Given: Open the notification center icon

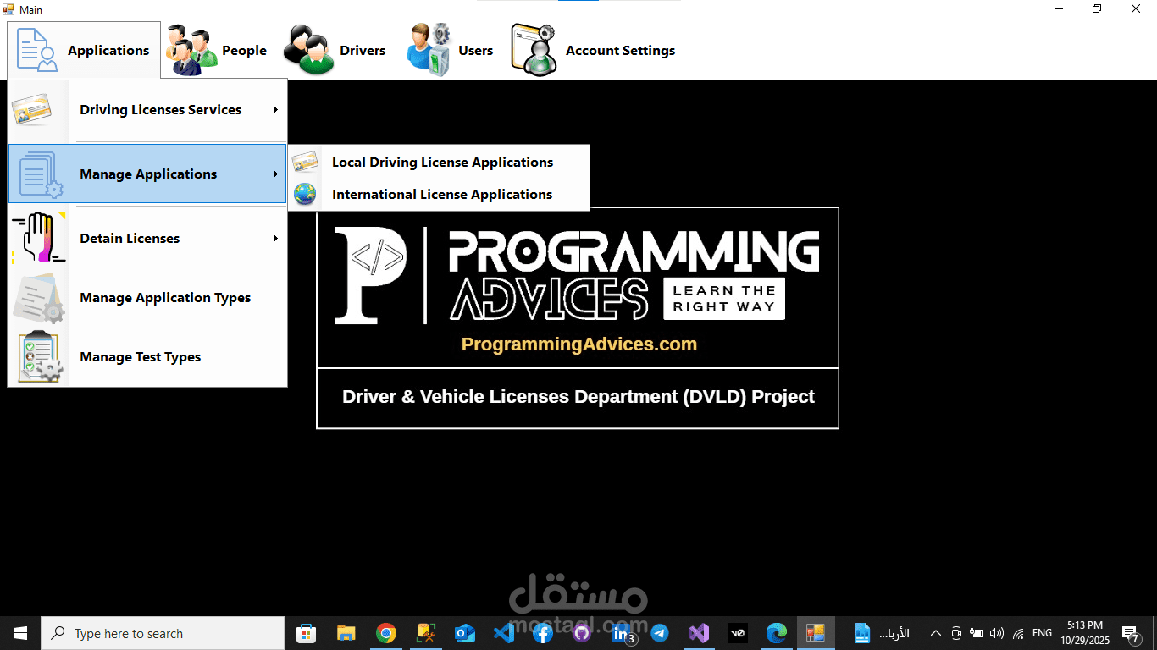Looking at the screenshot, I should [1132, 633].
